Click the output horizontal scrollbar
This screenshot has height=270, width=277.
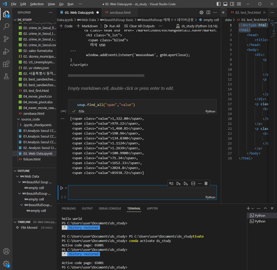pyautogui.click(x=106, y=76)
